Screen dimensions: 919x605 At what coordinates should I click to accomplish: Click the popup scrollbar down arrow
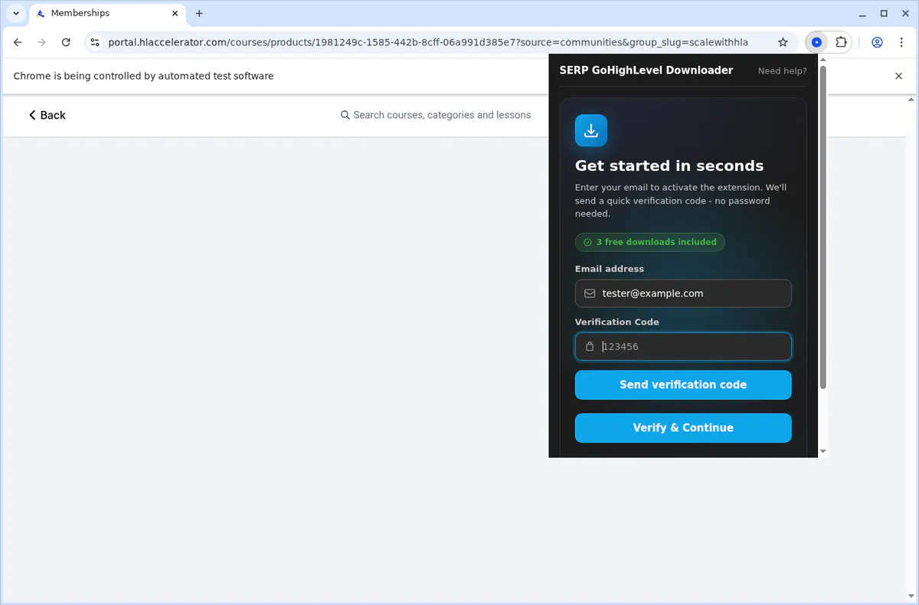coord(823,452)
